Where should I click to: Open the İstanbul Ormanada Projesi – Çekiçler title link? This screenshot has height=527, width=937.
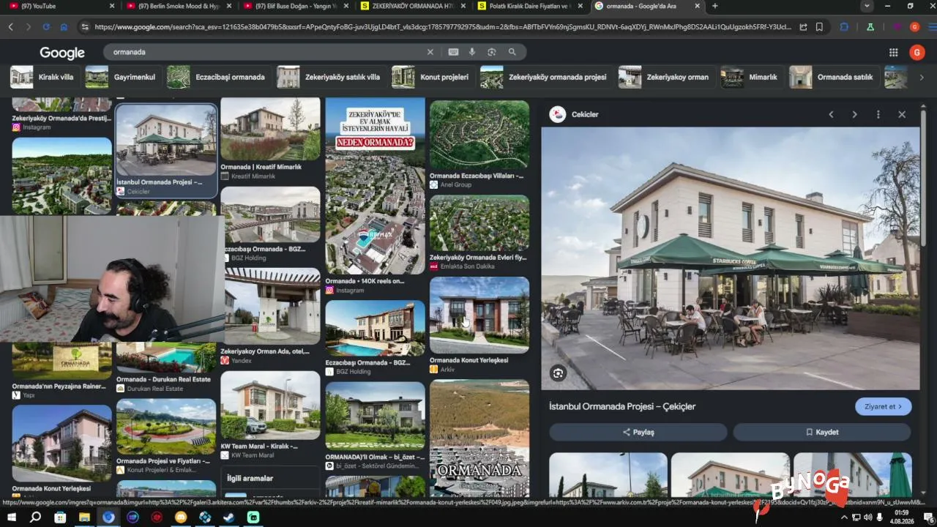[x=622, y=407]
